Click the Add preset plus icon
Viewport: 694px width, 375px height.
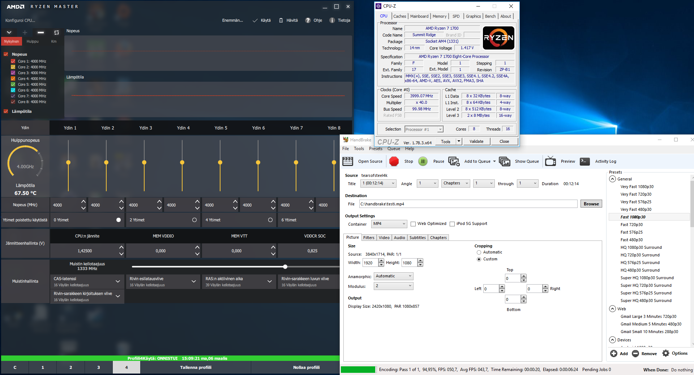coord(614,353)
